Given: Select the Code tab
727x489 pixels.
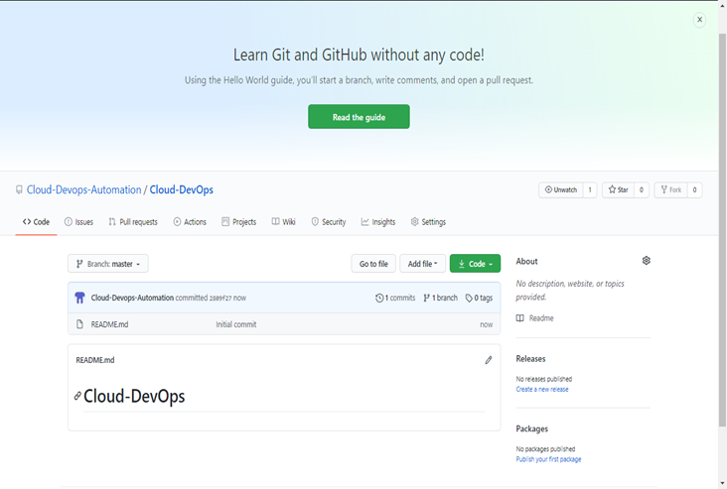Looking at the screenshot, I should click(36, 222).
